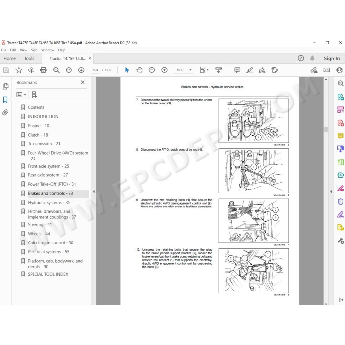Jump to the Contents bookmark
Viewport: 345px width, 345px height.
36,107
